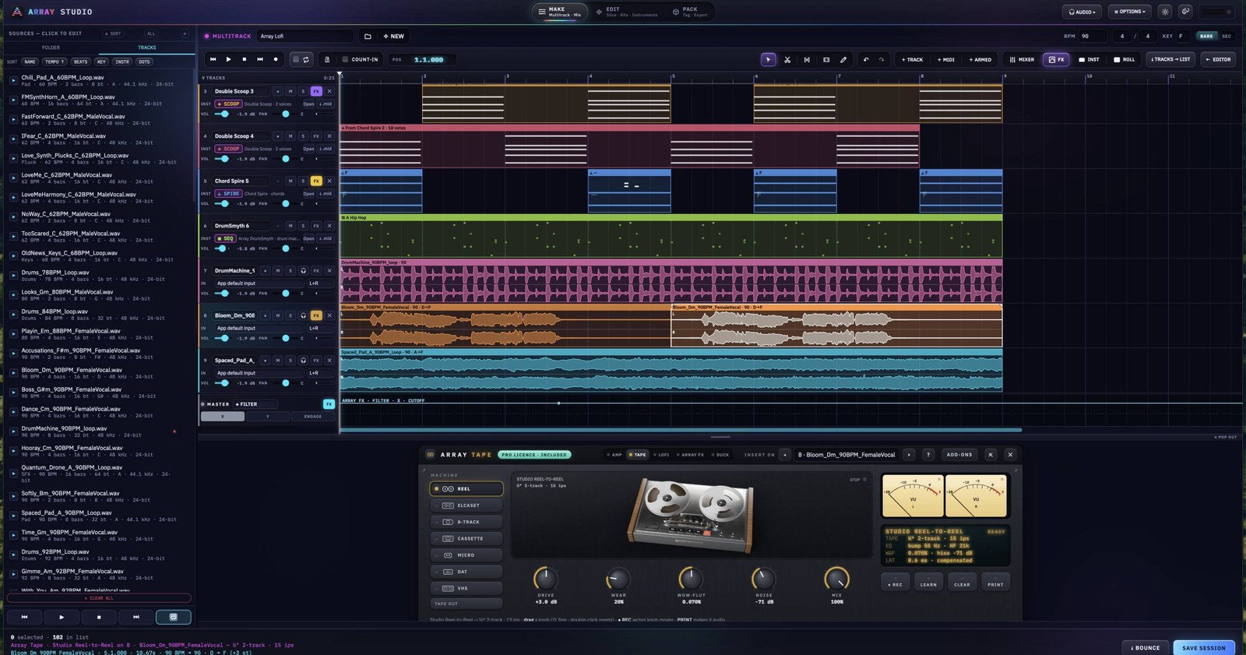
Task: Open the Insert On track selector
Action: 848,455
